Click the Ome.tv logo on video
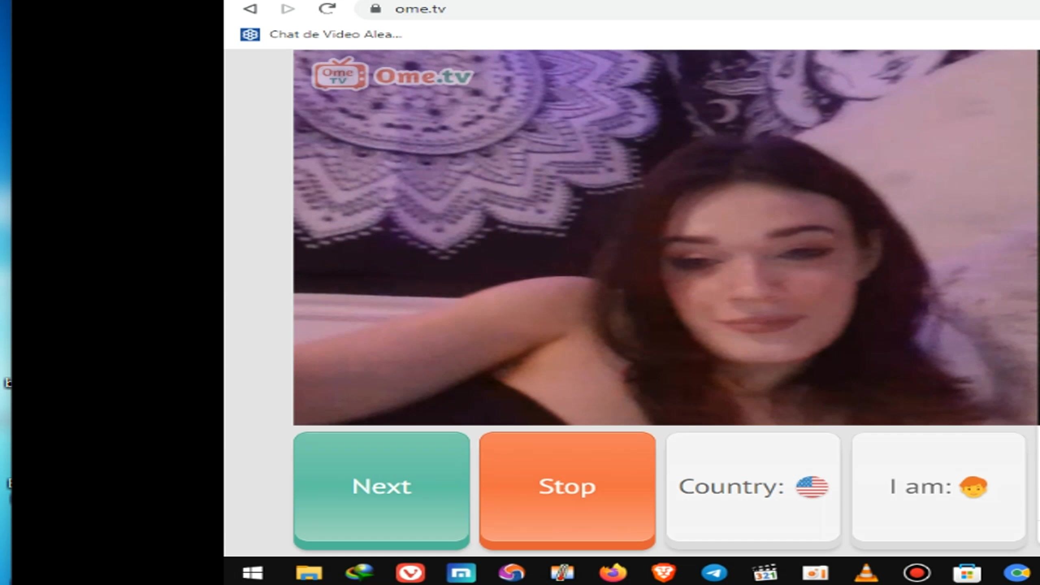1040x585 pixels. [x=392, y=75]
